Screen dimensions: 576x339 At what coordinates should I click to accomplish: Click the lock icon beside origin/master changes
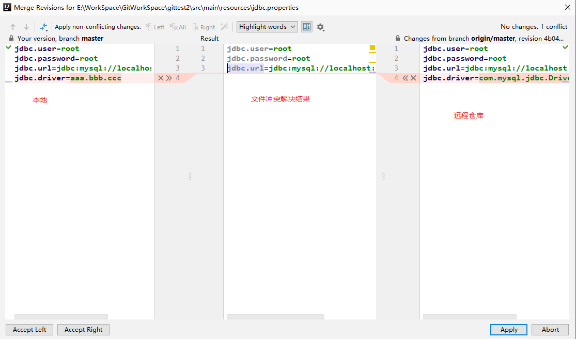point(397,38)
